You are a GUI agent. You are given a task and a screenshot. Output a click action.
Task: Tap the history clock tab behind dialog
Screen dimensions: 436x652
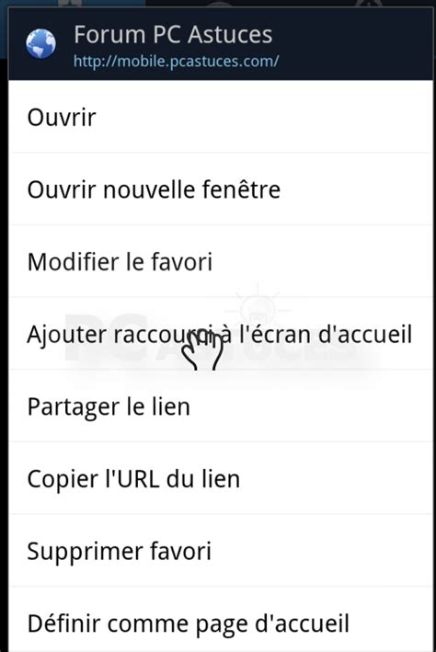click(x=369, y=4)
